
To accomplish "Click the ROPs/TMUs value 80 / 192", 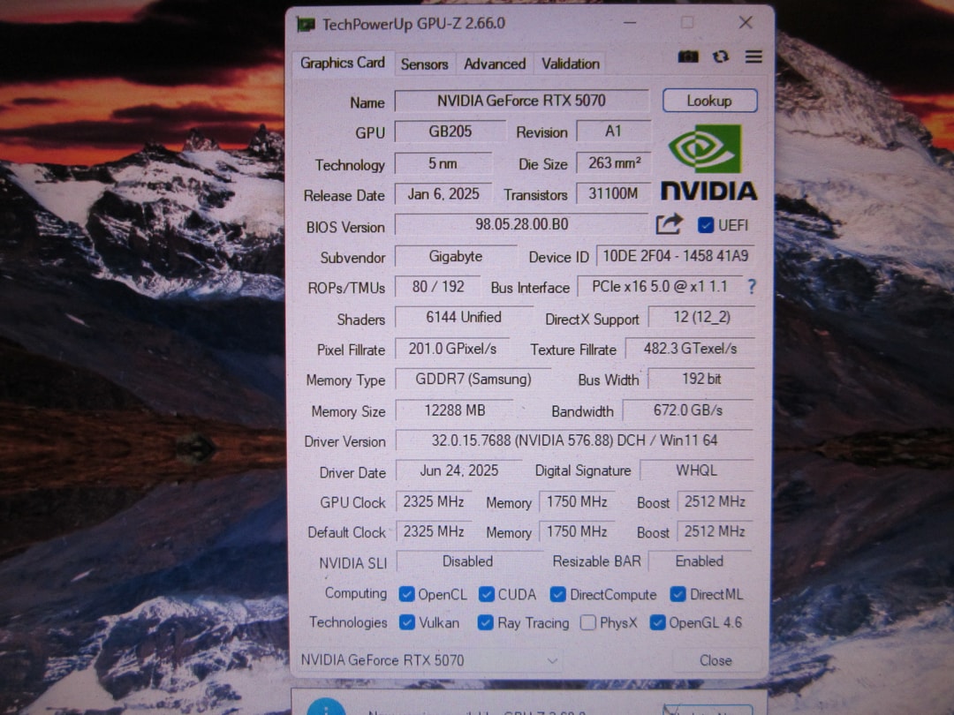I will tap(438, 286).
